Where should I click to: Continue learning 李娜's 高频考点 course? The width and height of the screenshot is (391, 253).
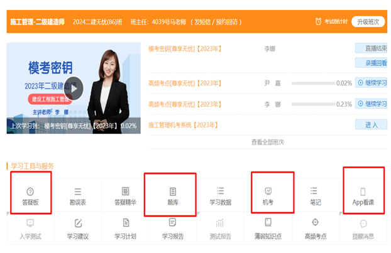click(x=372, y=104)
